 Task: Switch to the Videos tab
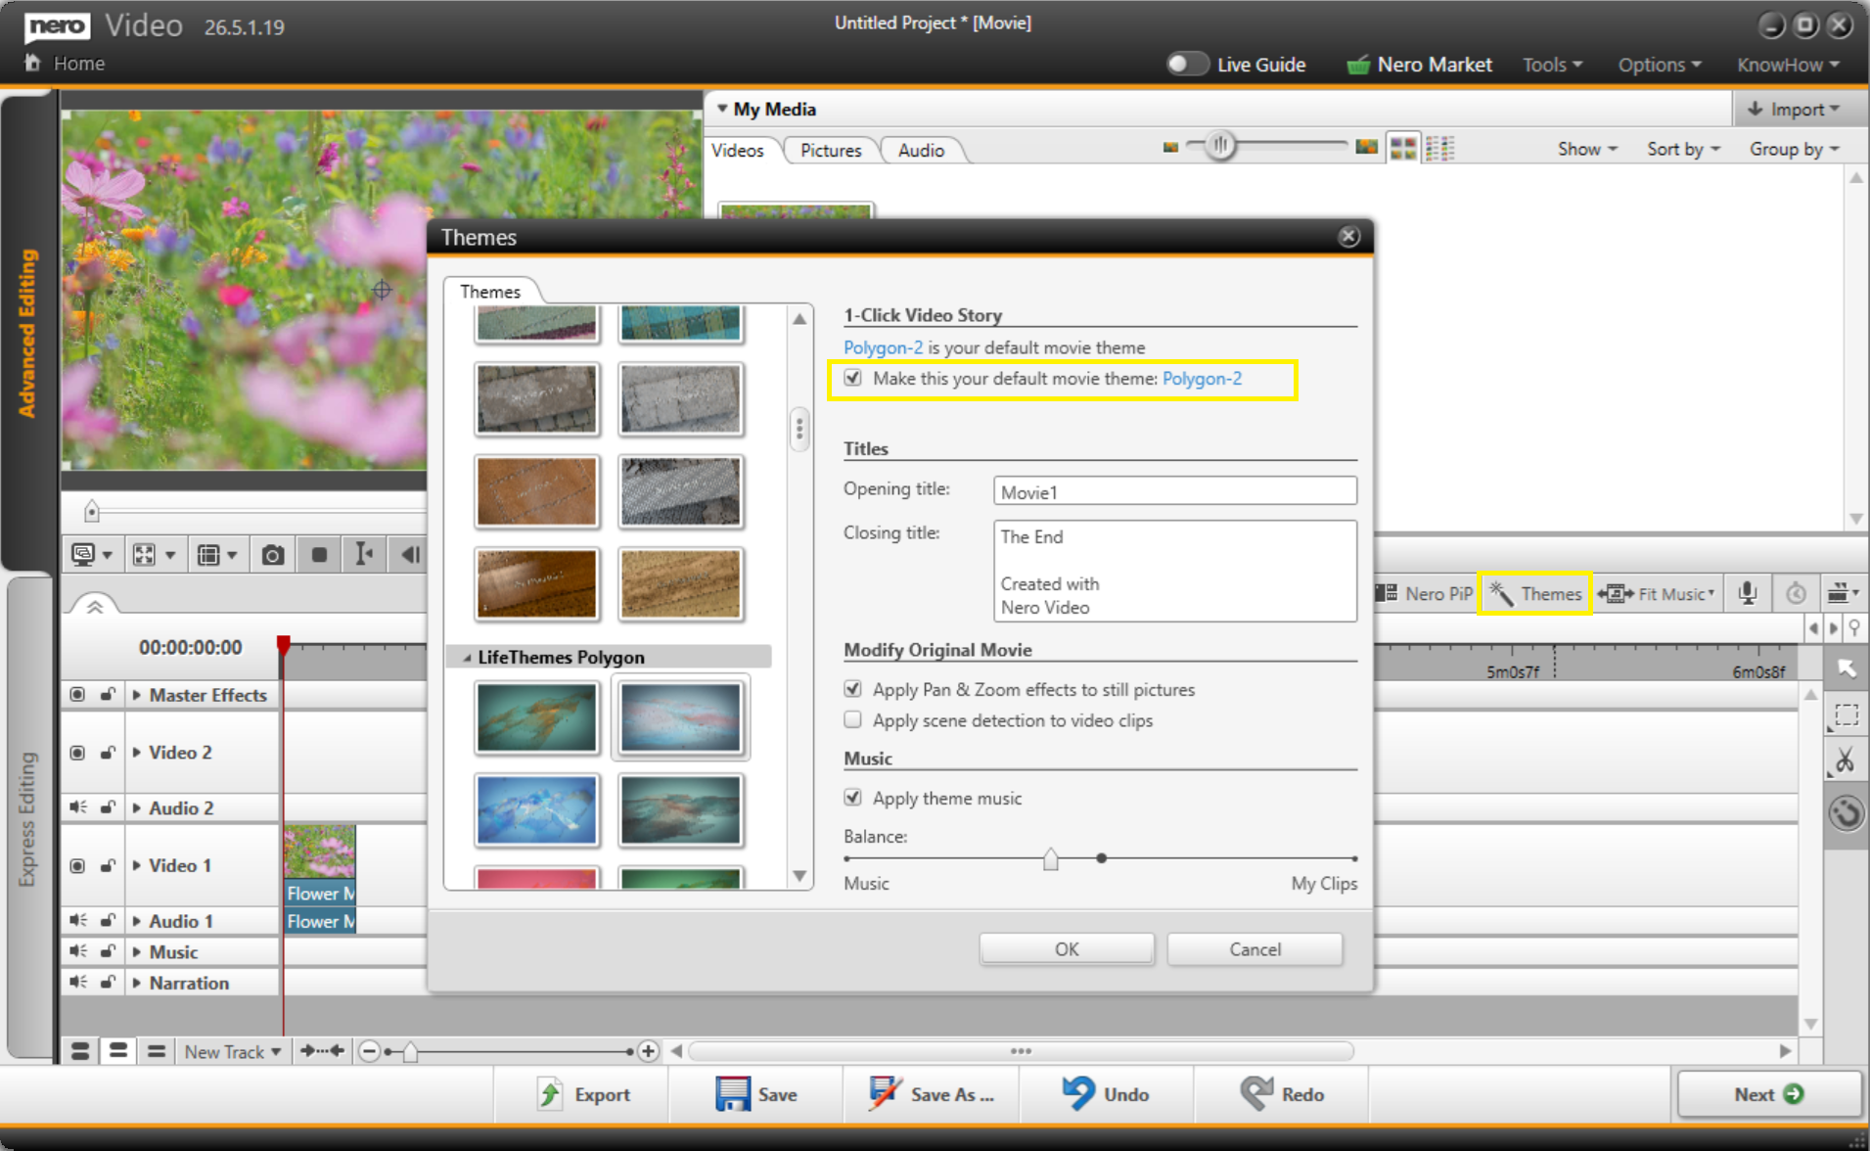point(738,150)
